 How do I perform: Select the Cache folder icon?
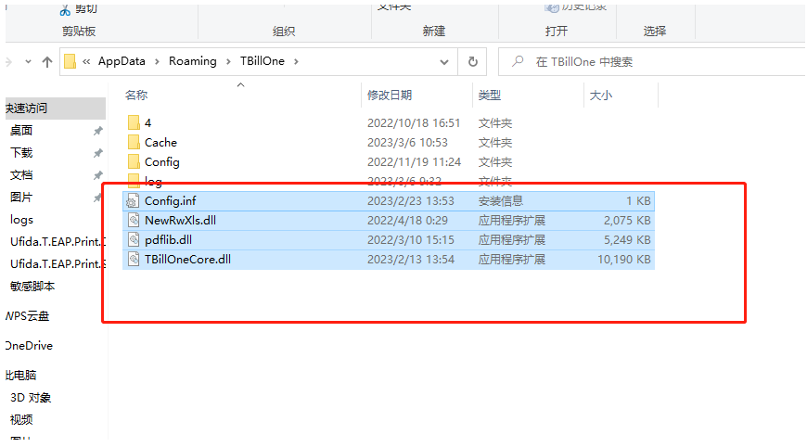pos(134,143)
